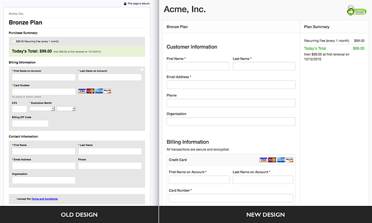Click the 'Plan Summary' header
Screen dimensions: 372x223
pyautogui.click(x=317, y=27)
